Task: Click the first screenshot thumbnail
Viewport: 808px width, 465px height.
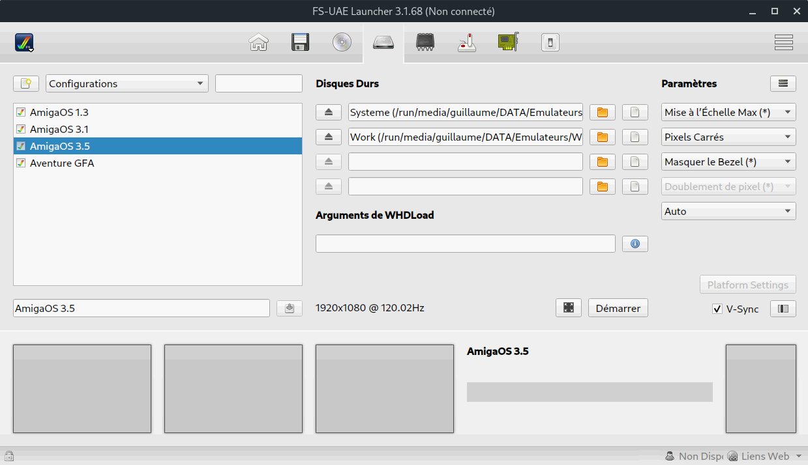Action: 82,389
